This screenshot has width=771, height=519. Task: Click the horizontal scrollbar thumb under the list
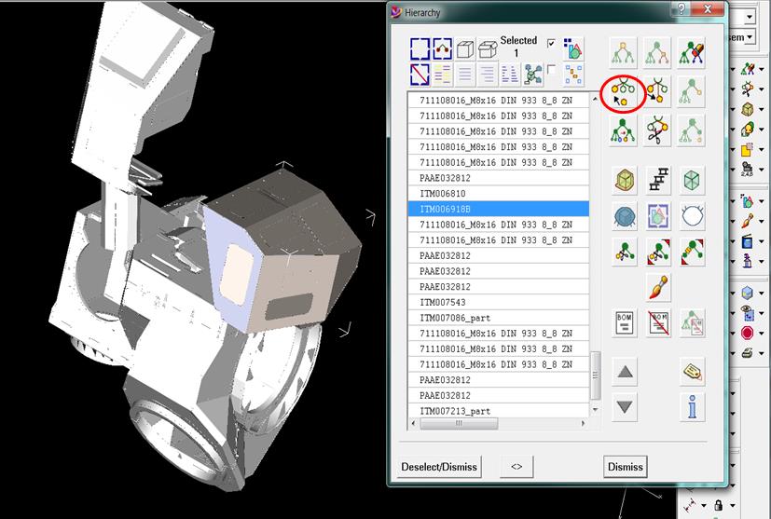pyautogui.click(x=459, y=423)
